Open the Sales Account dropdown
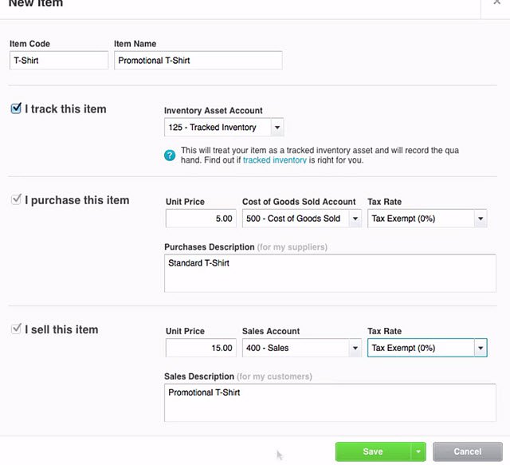Screen dimensions: 510x465 (x=354, y=348)
